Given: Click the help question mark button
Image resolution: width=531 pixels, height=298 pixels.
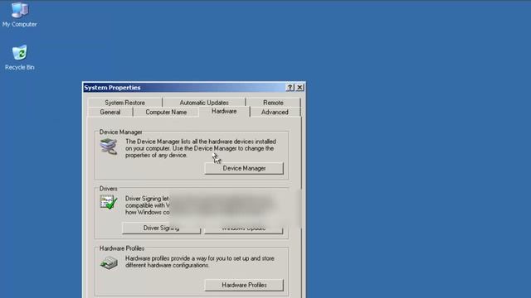Looking at the screenshot, I should (x=290, y=88).
